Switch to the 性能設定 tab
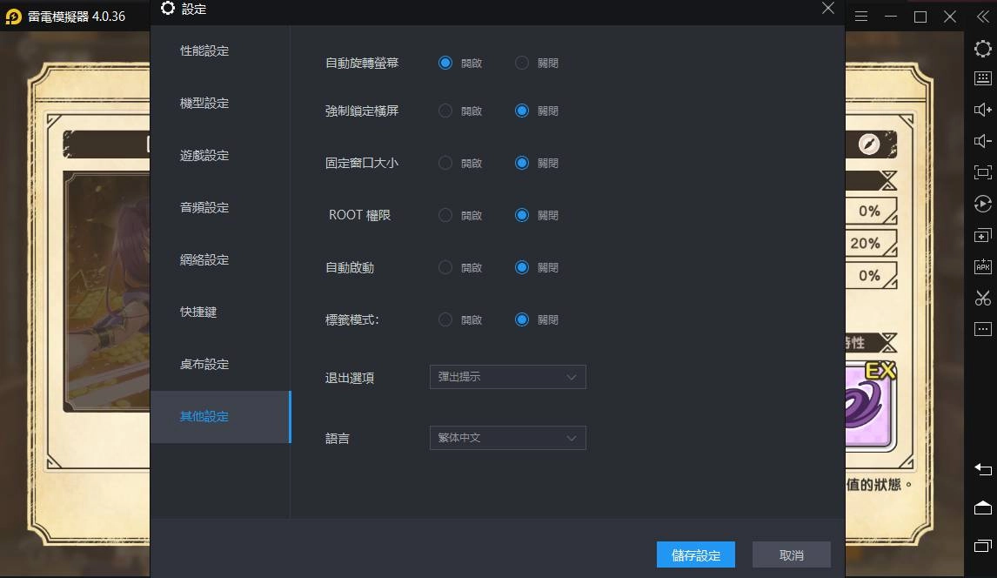The width and height of the screenshot is (997, 578). (204, 51)
